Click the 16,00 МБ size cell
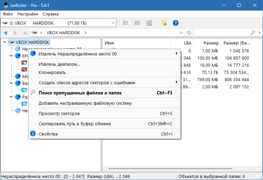263x180 pixels. [209, 65]
